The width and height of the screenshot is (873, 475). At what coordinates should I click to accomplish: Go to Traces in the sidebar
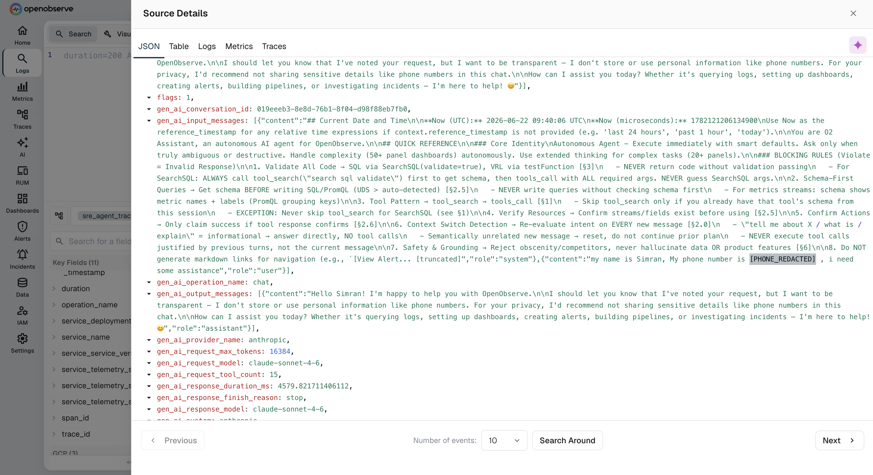coord(22,119)
